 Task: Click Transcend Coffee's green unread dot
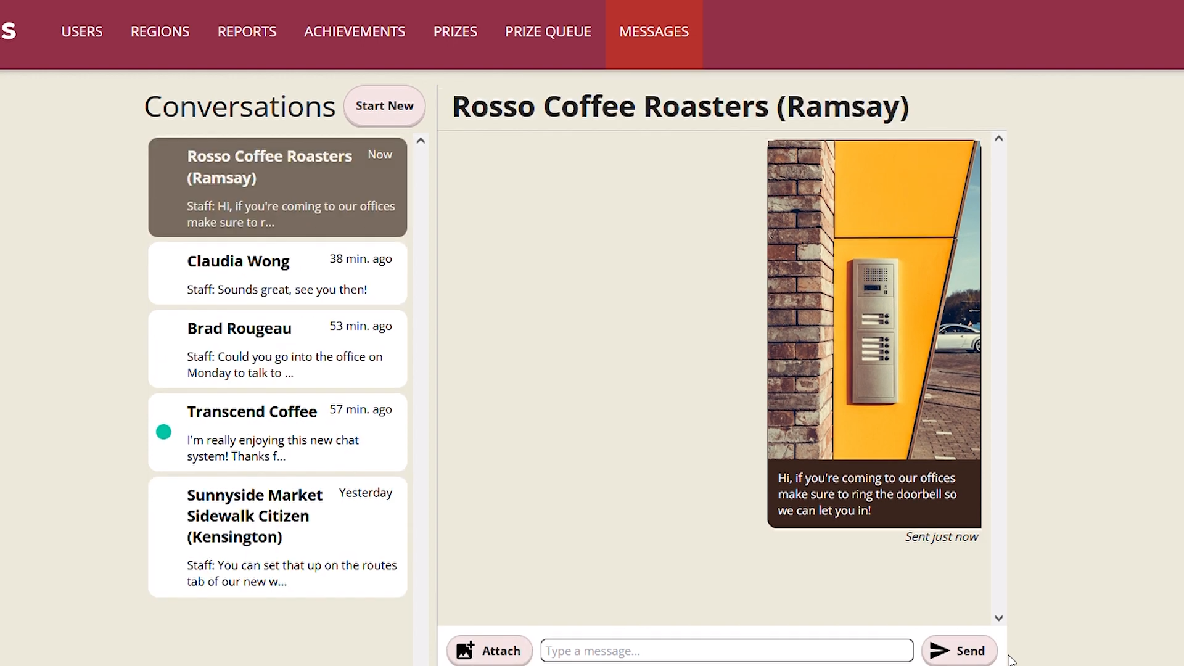pyautogui.click(x=163, y=432)
